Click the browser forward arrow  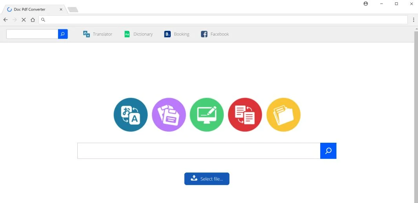pyautogui.click(x=15, y=20)
